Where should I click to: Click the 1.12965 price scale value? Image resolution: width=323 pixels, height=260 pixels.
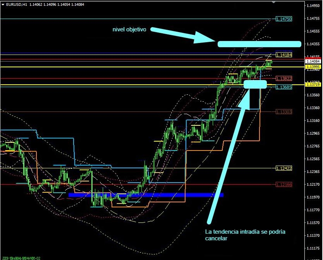[313, 133]
